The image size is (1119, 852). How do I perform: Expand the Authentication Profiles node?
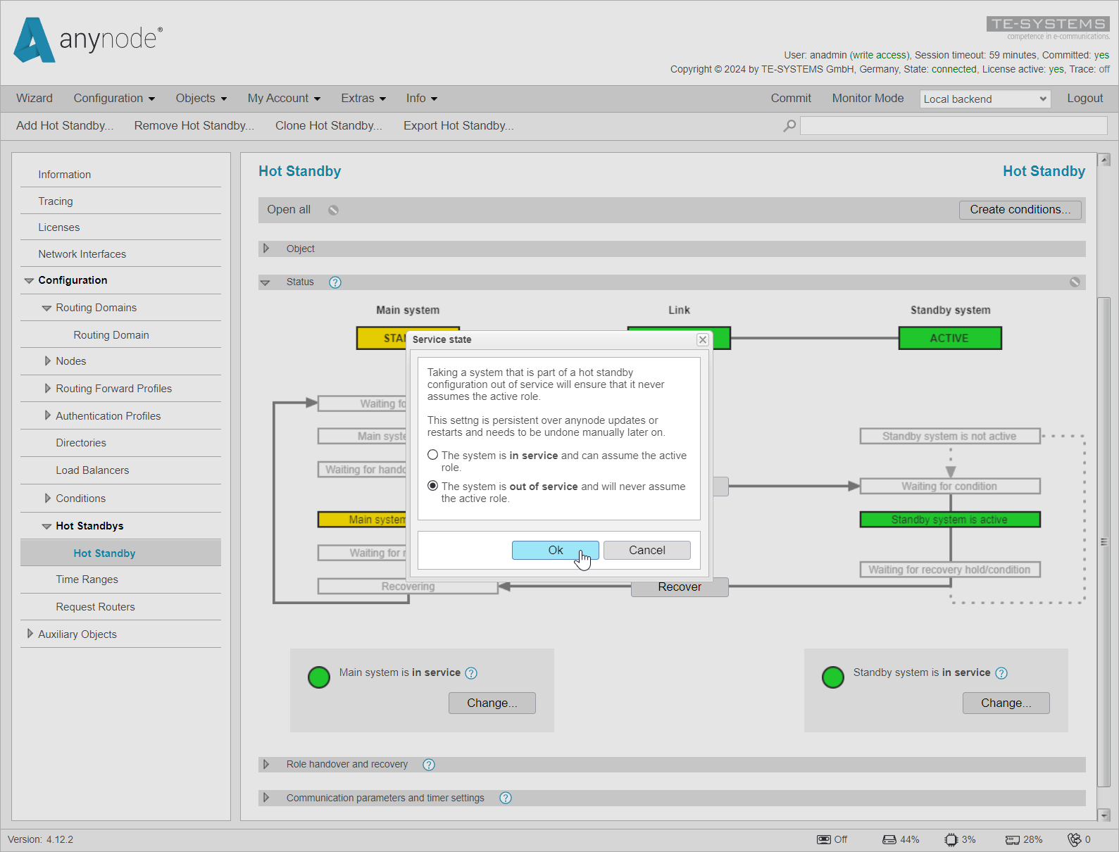pos(47,415)
